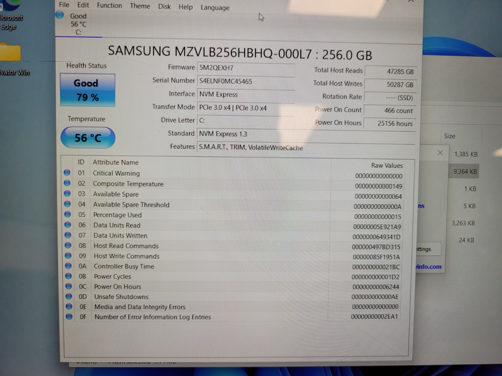Click the Transfer Mode field PCIe 3.0 x4
This screenshot has width=502, height=376.
click(x=246, y=108)
